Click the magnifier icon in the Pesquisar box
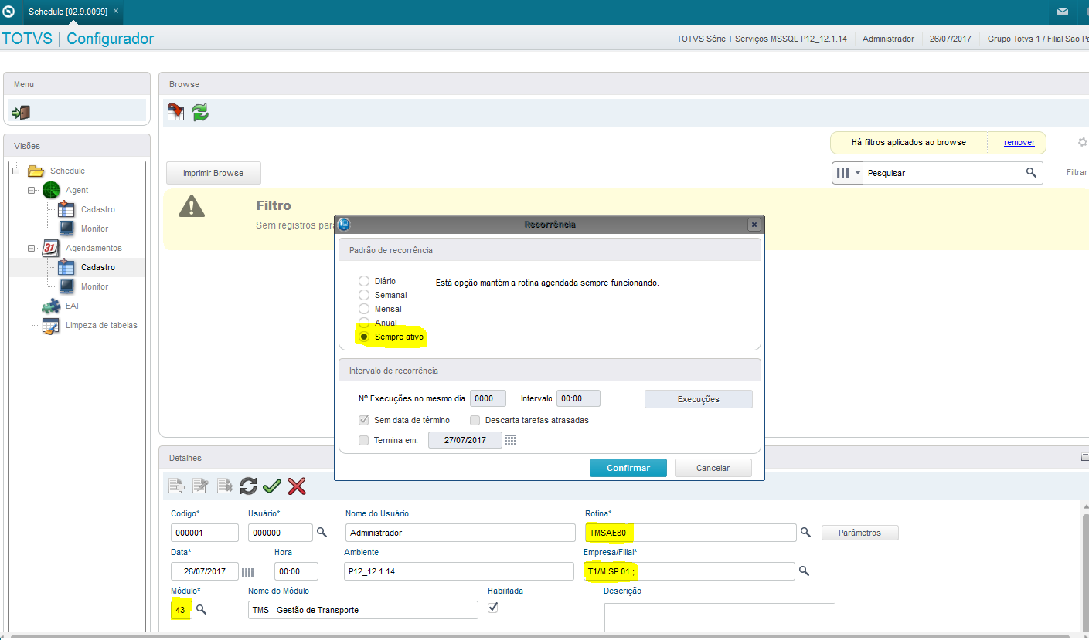The image size is (1089, 640). coord(1031,173)
